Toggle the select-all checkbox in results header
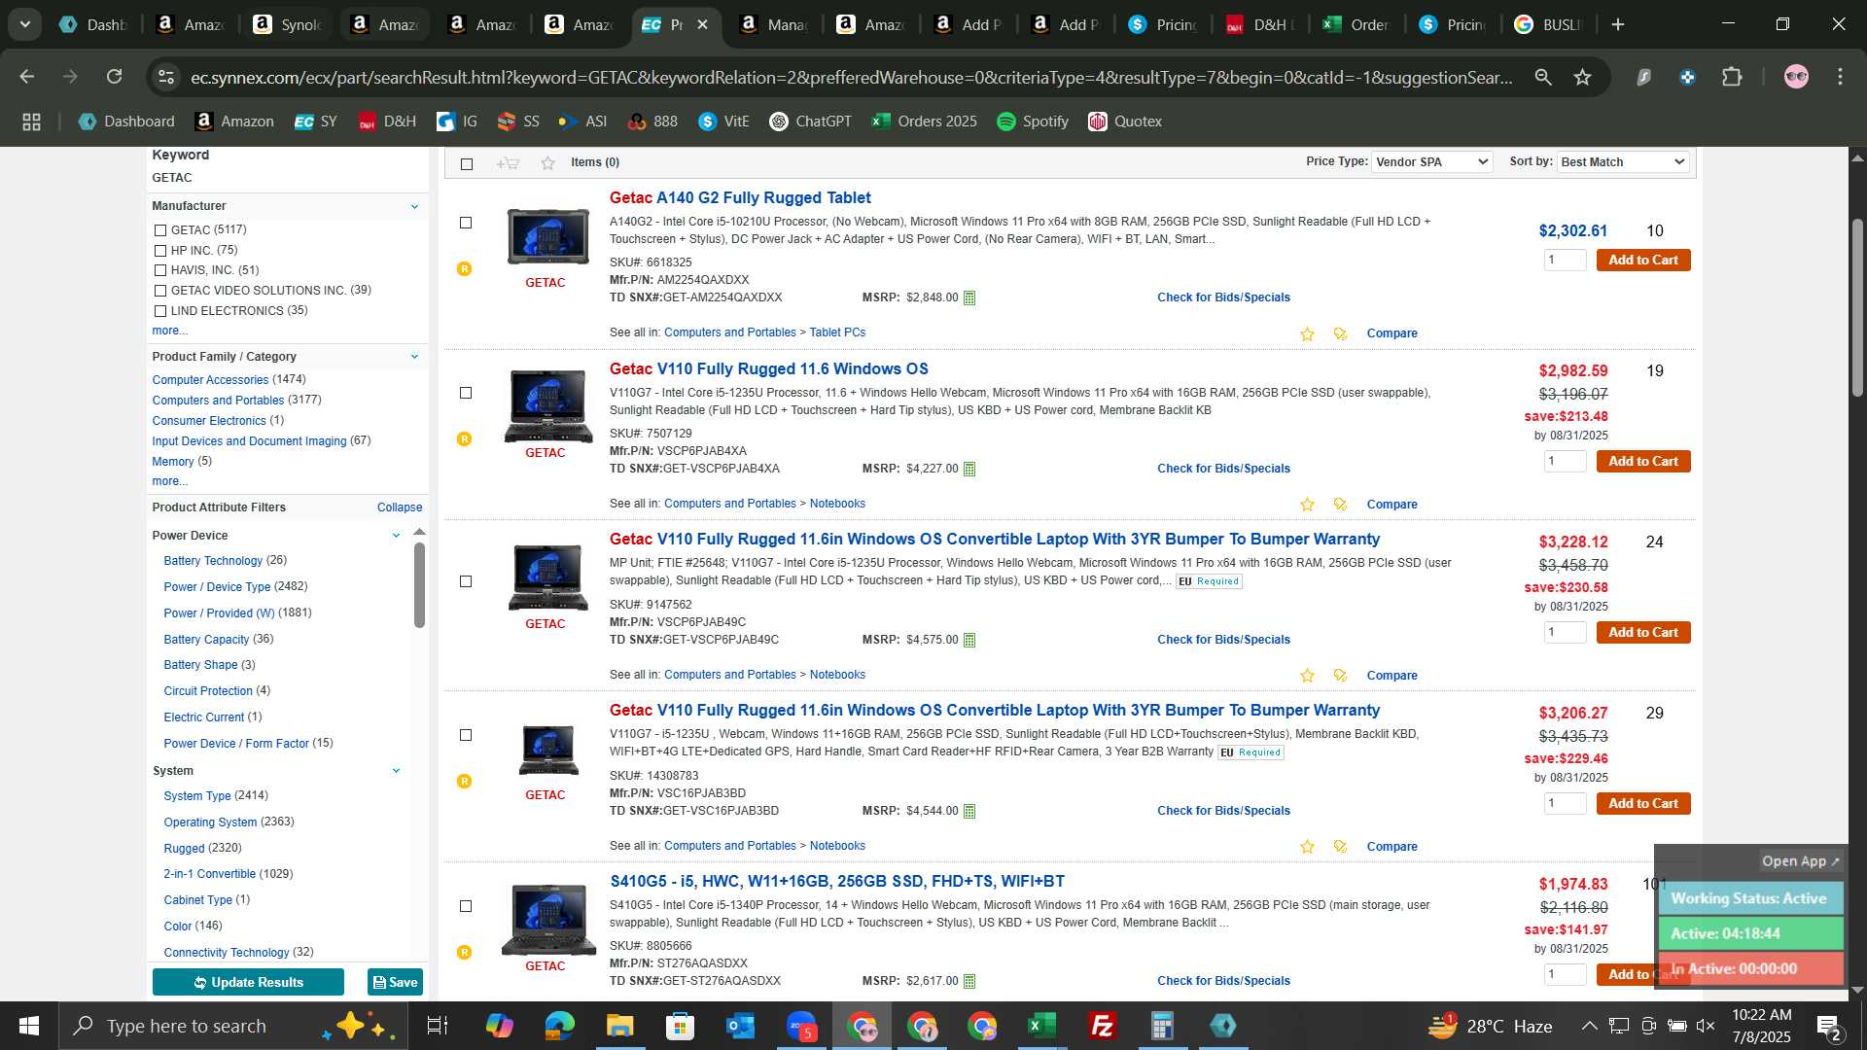 click(x=467, y=163)
